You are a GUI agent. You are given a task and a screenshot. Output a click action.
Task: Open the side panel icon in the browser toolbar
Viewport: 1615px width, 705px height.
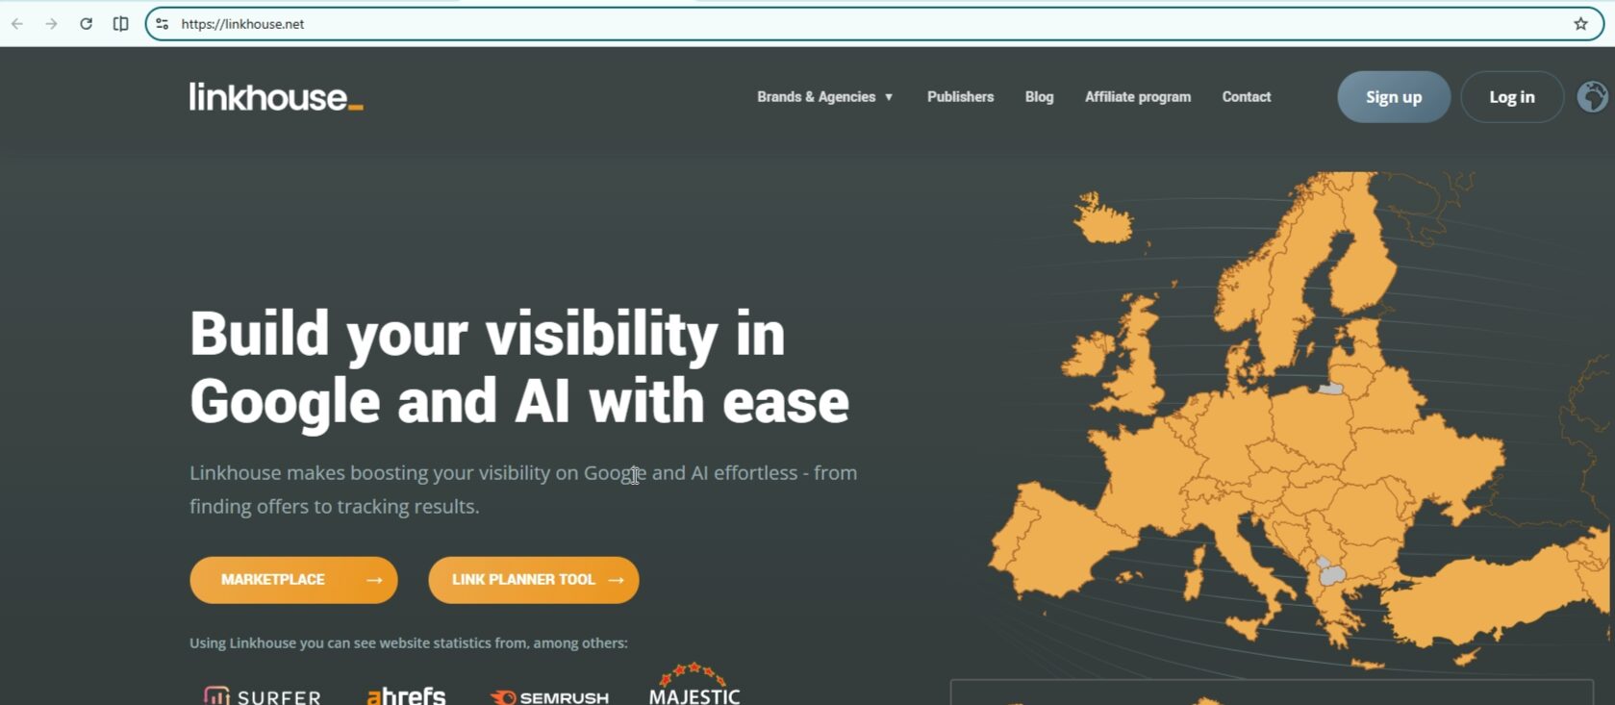click(121, 24)
